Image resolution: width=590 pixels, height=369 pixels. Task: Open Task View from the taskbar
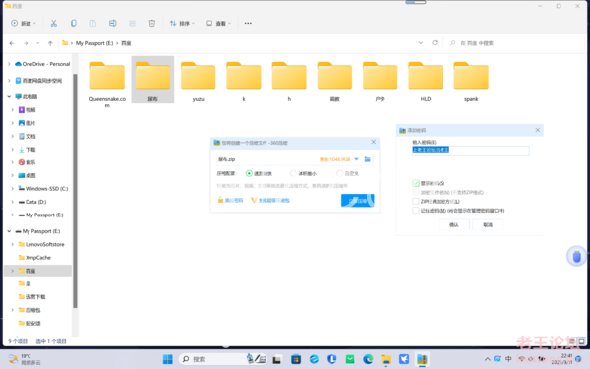coord(277,359)
